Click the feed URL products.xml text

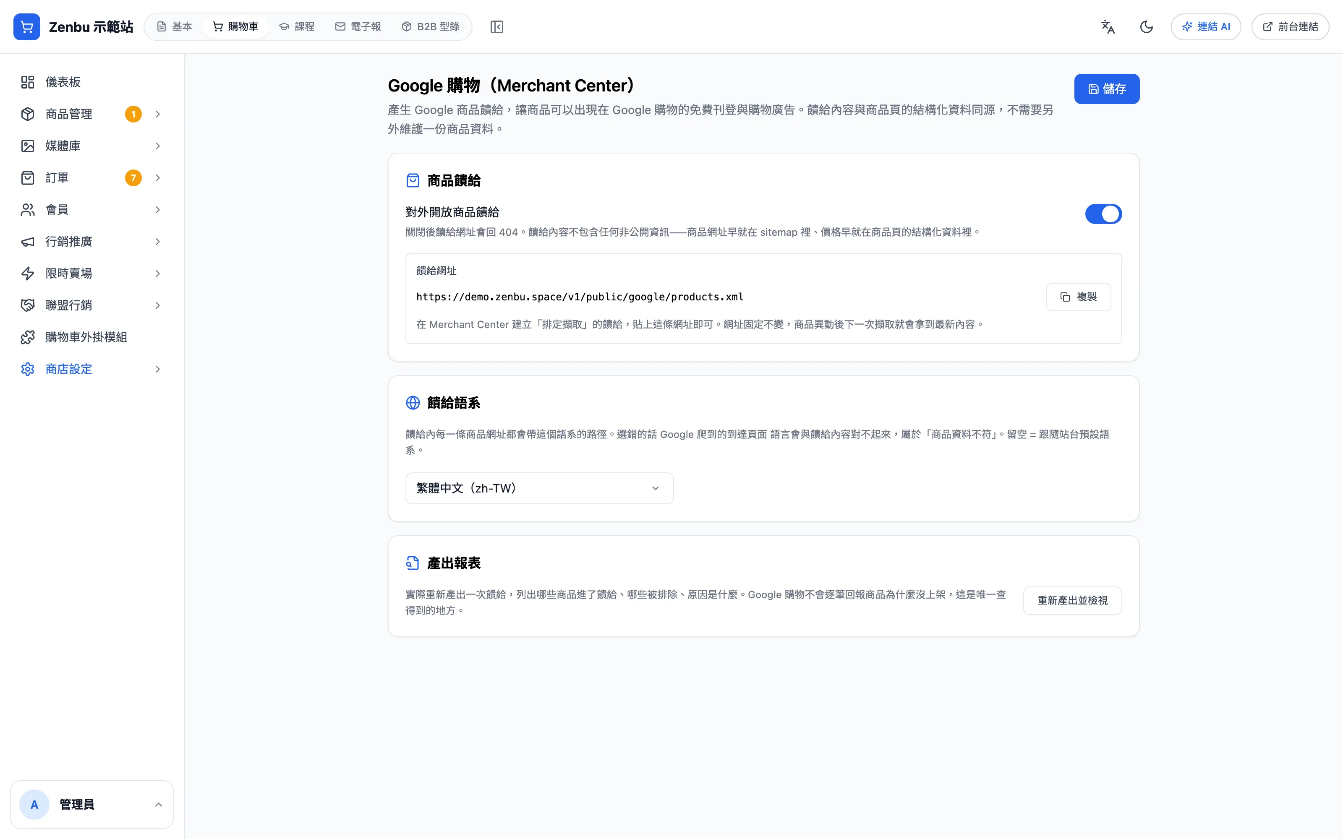pyautogui.click(x=580, y=297)
